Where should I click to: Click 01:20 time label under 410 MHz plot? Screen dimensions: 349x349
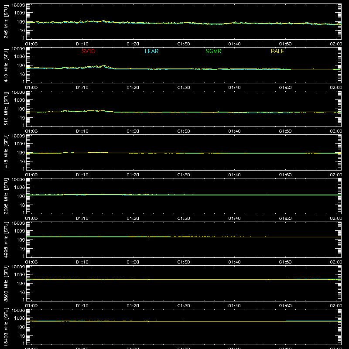coord(133,88)
